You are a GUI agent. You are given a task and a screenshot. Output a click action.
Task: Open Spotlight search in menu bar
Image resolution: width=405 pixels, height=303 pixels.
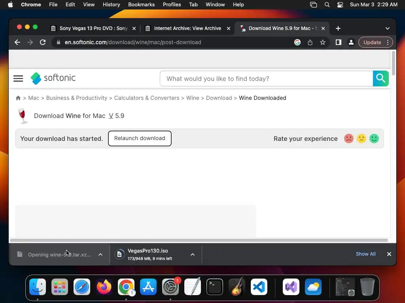tap(327, 5)
